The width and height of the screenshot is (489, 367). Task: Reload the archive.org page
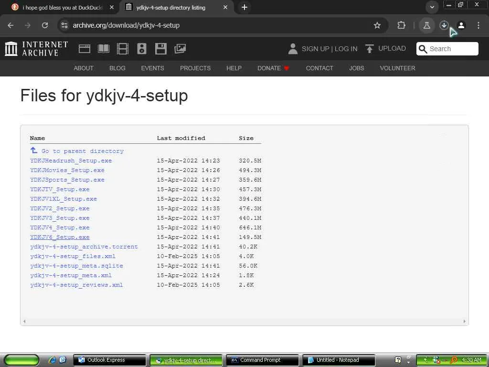pyautogui.click(x=45, y=25)
